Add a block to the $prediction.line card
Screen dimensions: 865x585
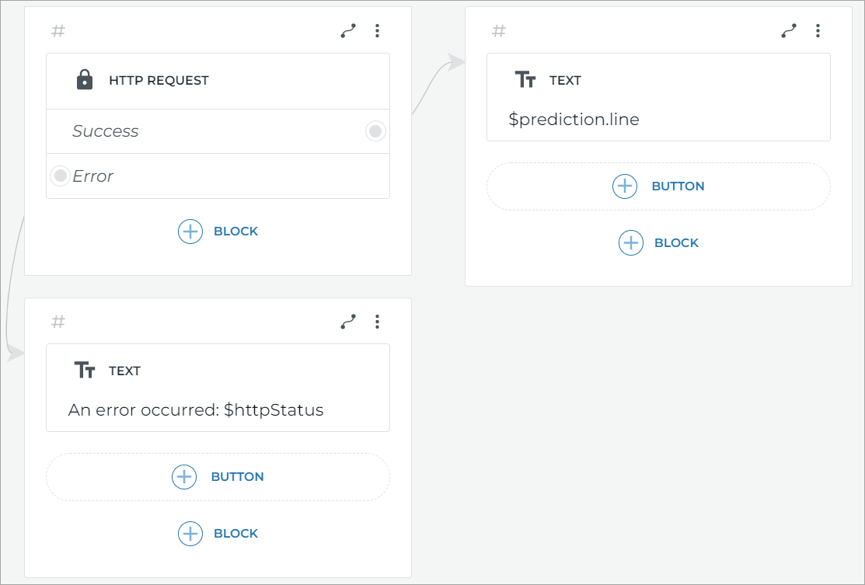coord(659,243)
